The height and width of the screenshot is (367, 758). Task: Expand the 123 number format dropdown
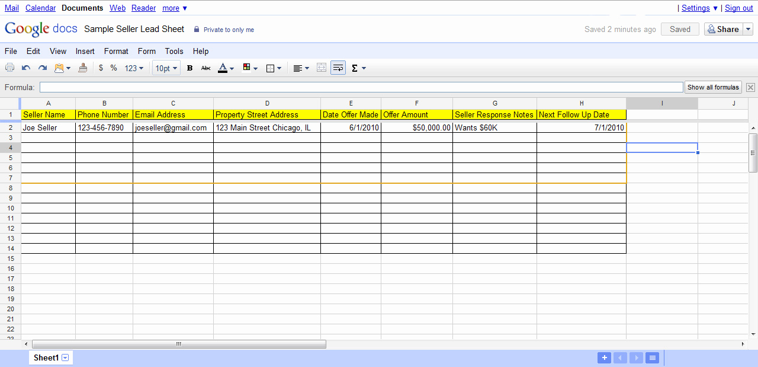[x=134, y=68]
